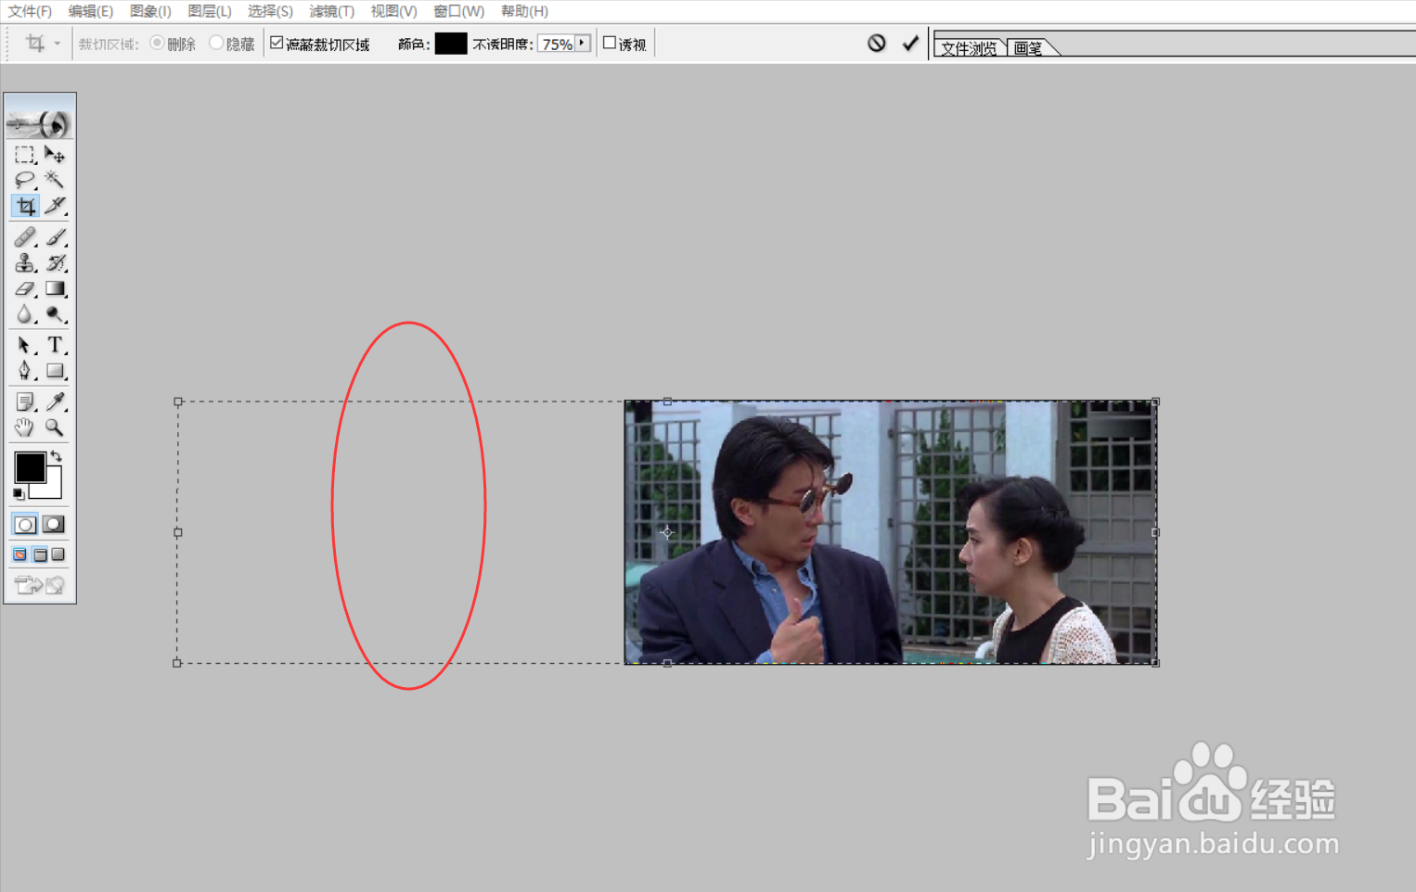
Task: Select the Hand tool
Action: click(x=25, y=427)
